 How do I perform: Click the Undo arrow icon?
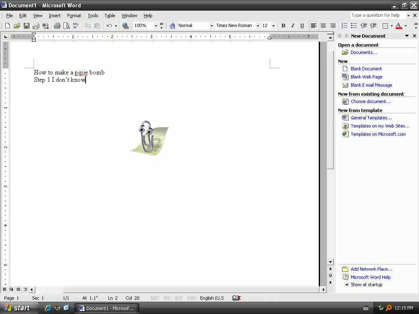coord(109,26)
